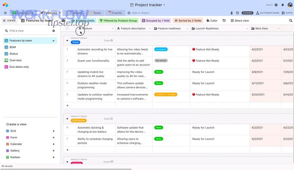294x170 pixels.
Task: Select Outdoor weather mode programming cell
Action: tap(90, 85)
